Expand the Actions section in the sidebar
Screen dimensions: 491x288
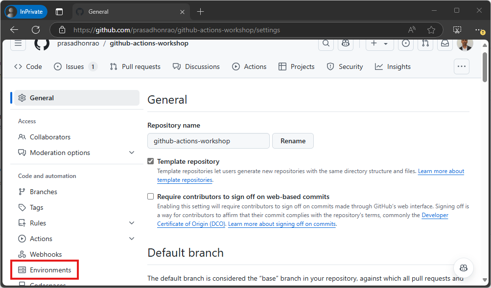point(131,238)
